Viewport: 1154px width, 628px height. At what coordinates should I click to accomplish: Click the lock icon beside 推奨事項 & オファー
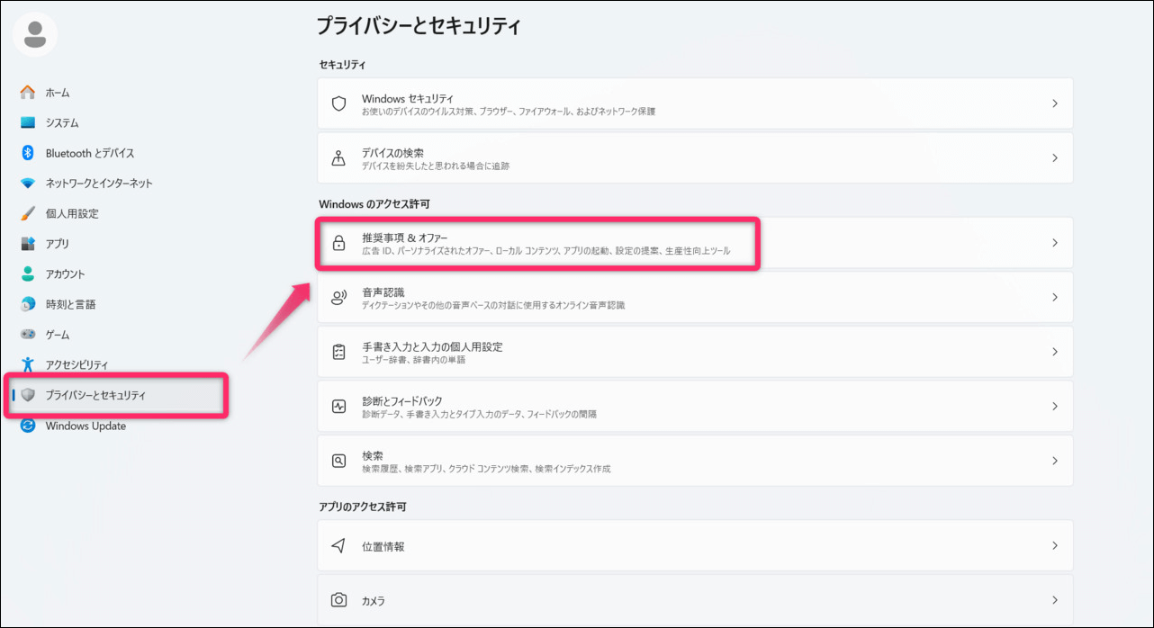338,243
